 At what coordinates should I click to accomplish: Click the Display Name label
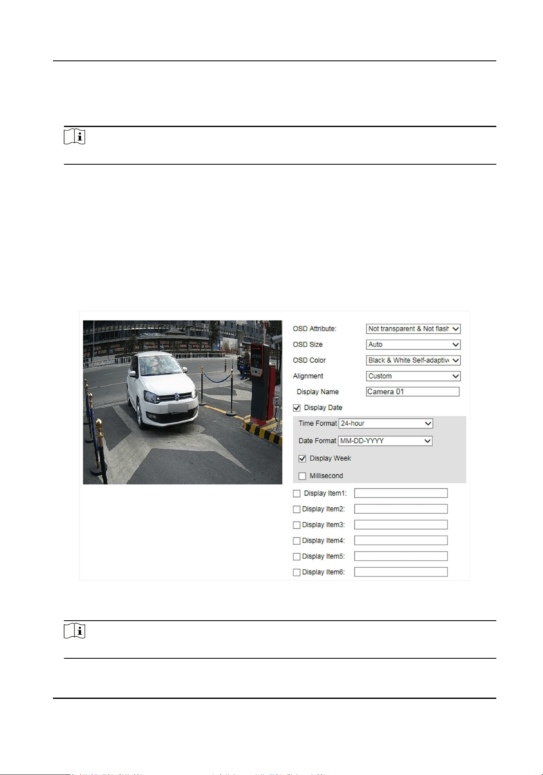tap(318, 391)
